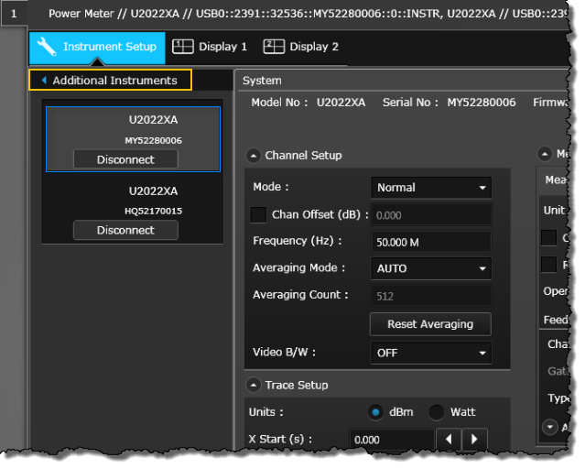Select Watt units radio button
Image resolution: width=585 pixels, height=468 pixels.
click(x=436, y=412)
